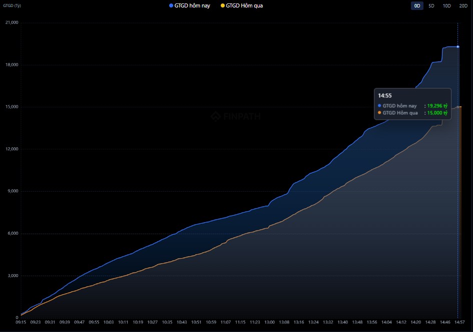This screenshot has height=332, width=473.
Task: Click the 14:55 tooltip header
Action: (x=384, y=95)
